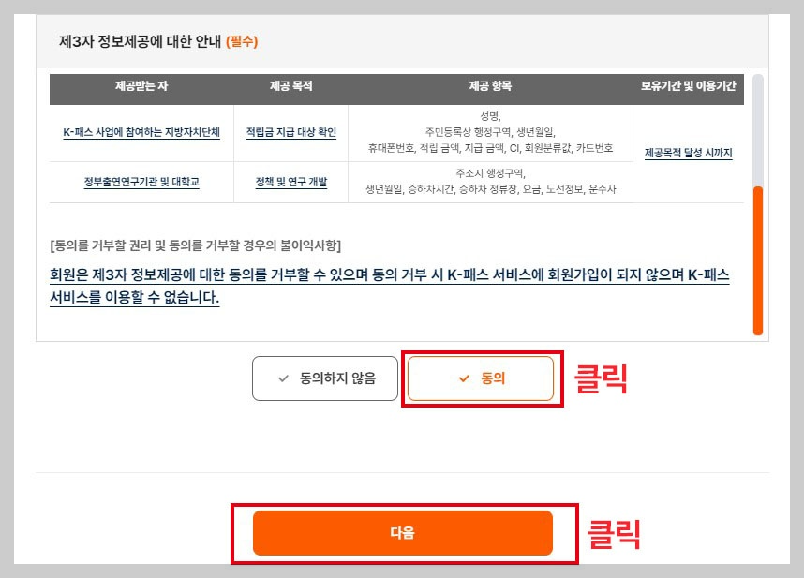The image size is (804, 578).
Task: Click the 필수 required label in the heading
Action: (244, 41)
